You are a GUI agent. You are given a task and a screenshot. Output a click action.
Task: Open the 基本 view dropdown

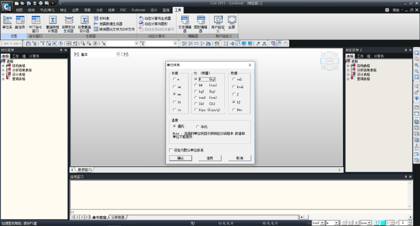(x=118, y=54)
